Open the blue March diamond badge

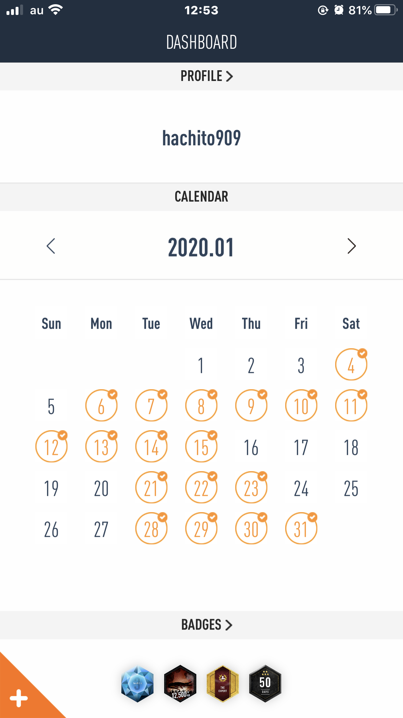click(137, 684)
